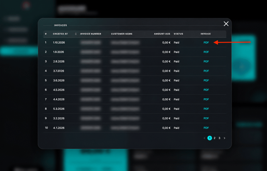This screenshot has height=171, width=267.
Task: Select page 1 in pagination
Action: click(x=210, y=138)
